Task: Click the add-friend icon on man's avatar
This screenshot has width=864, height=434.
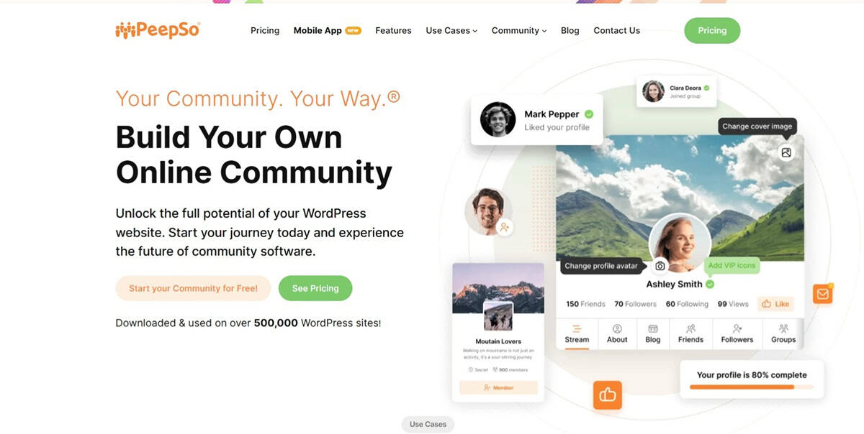Action: click(x=505, y=227)
